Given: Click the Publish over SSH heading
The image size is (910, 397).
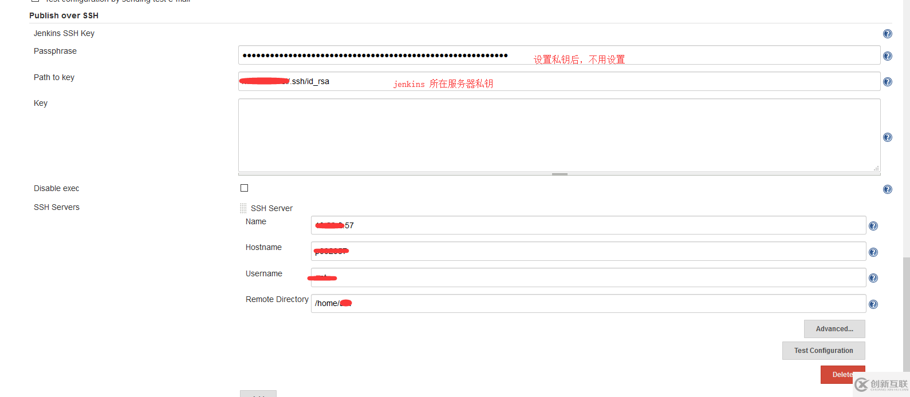Looking at the screenshot, I should (64, 15).
